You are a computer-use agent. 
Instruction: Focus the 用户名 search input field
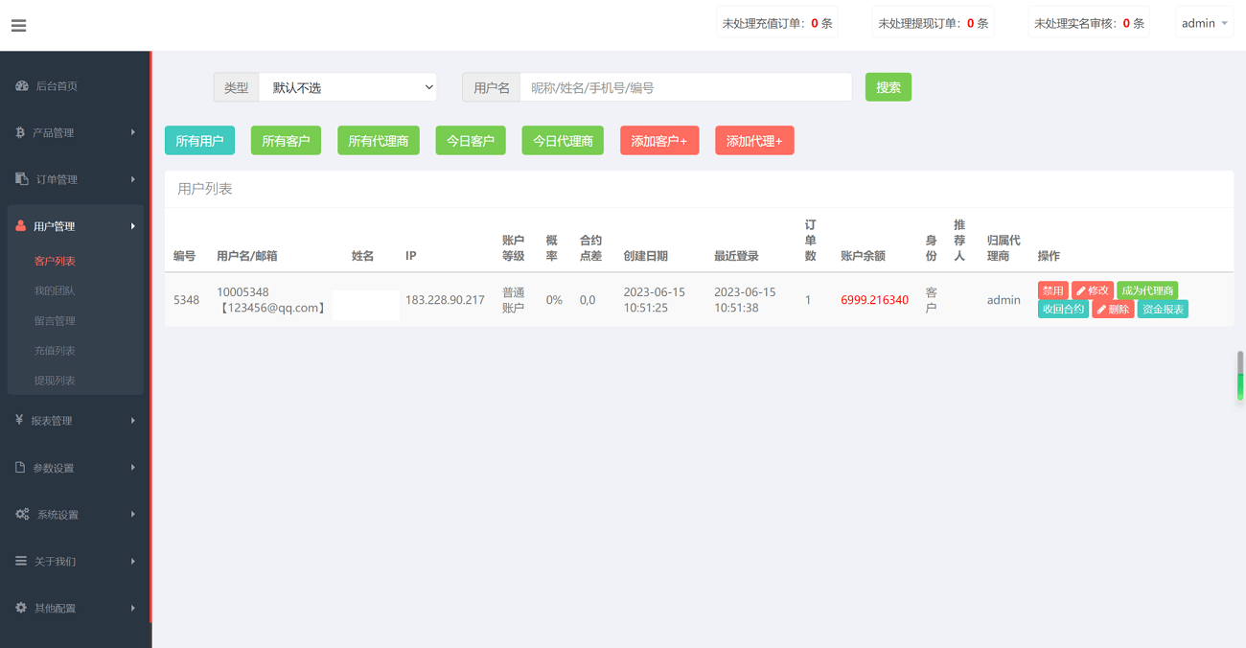tap(685, 87)
